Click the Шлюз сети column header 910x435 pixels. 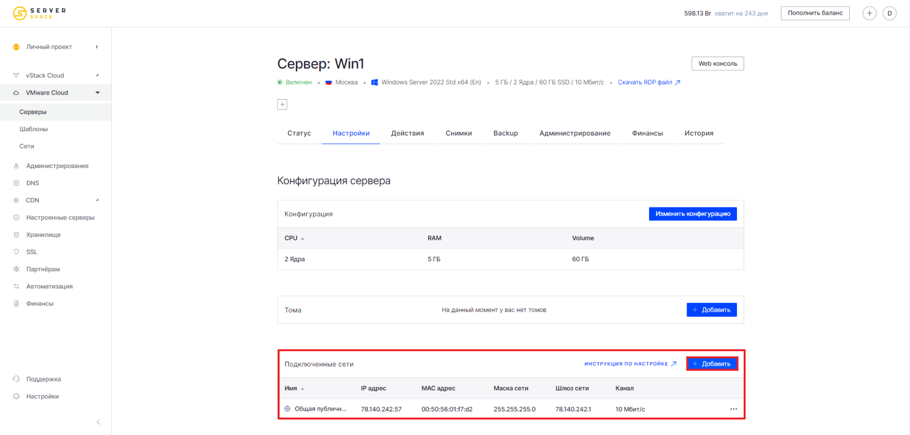(x=572, y=388)
